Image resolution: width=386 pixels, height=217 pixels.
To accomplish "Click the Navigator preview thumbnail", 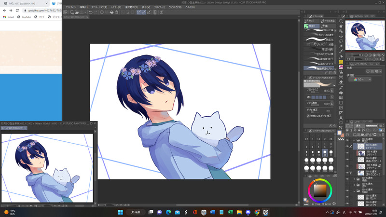I will pyautogui.click(x=365, y=35).
